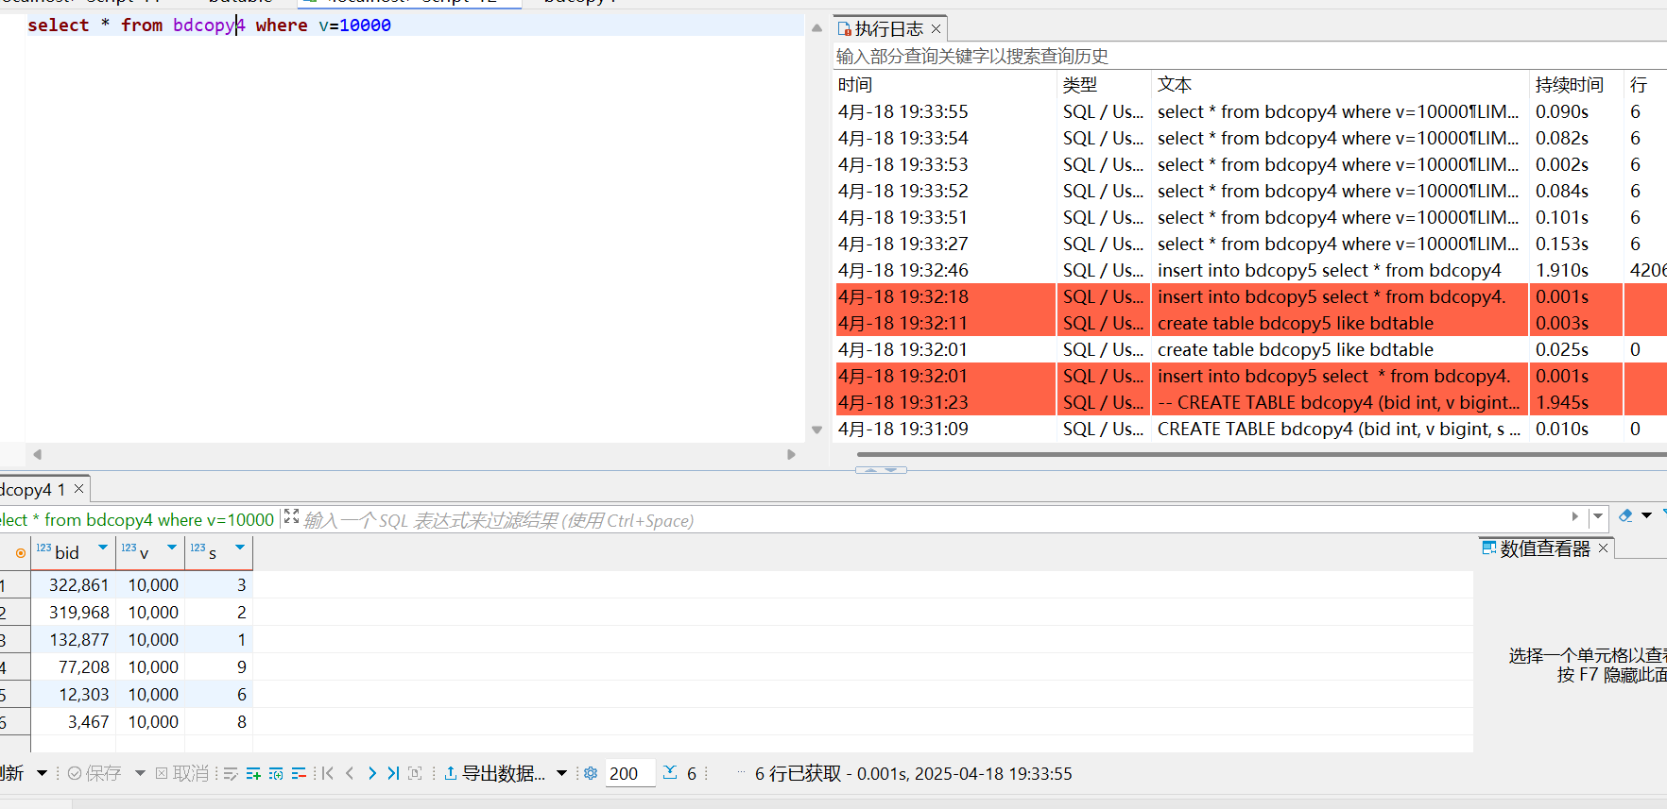Click the 文本 column header in log
The height and width of the screenshot is (809, 1667).
pyautogui.click(x=1340, y=85)
